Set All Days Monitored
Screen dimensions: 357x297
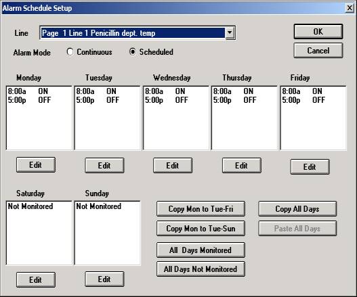click(201, 250)
